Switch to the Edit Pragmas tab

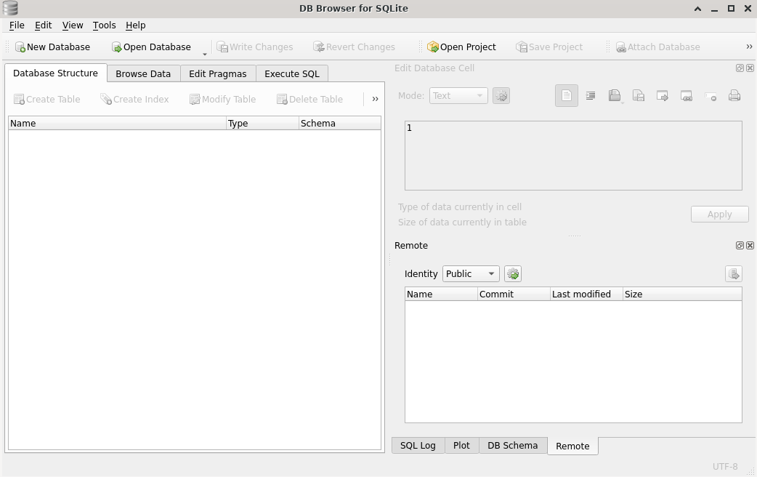coord(218,74)
